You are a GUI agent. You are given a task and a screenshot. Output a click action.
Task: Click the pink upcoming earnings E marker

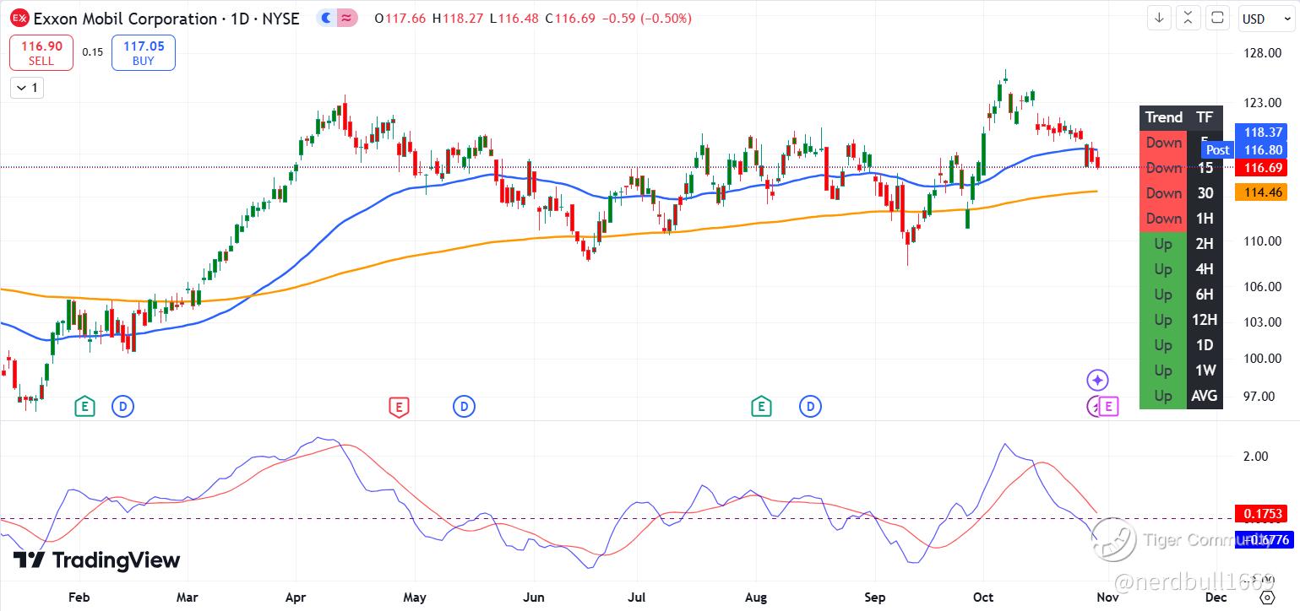click(x=1109, y=407)
